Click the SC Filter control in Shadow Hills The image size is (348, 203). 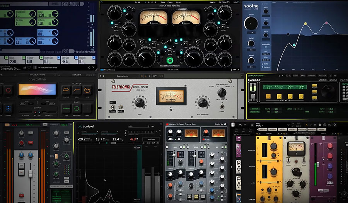click(x=224, y=2)
